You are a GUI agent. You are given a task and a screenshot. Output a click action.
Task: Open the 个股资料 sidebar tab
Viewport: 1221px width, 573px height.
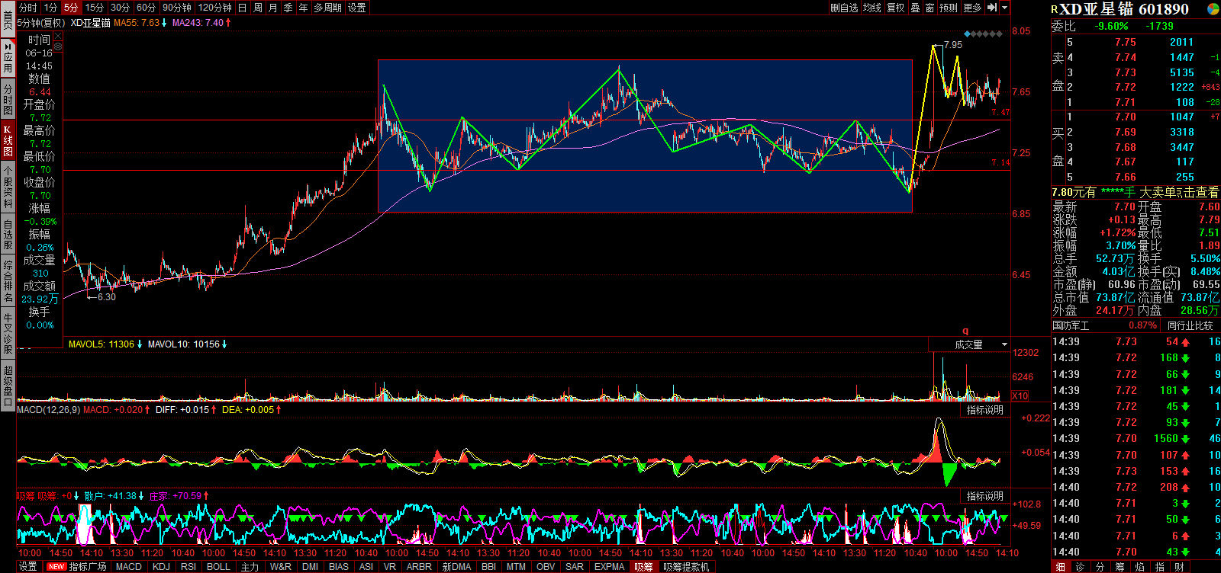pyautogui.click(x=8, y=186)
